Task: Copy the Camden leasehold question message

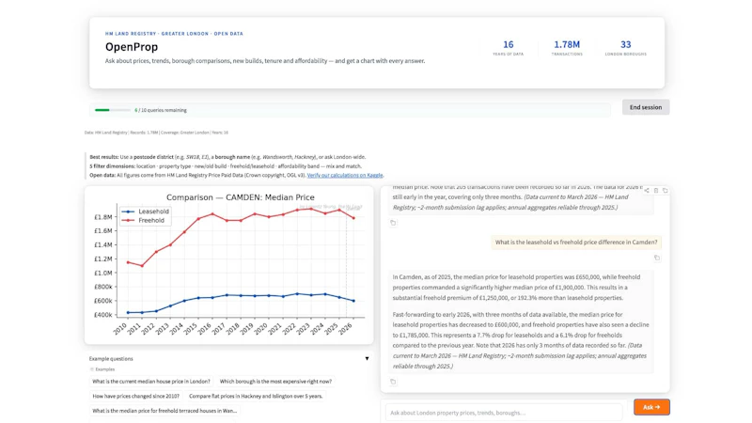Action: click(x=656, y=258)
